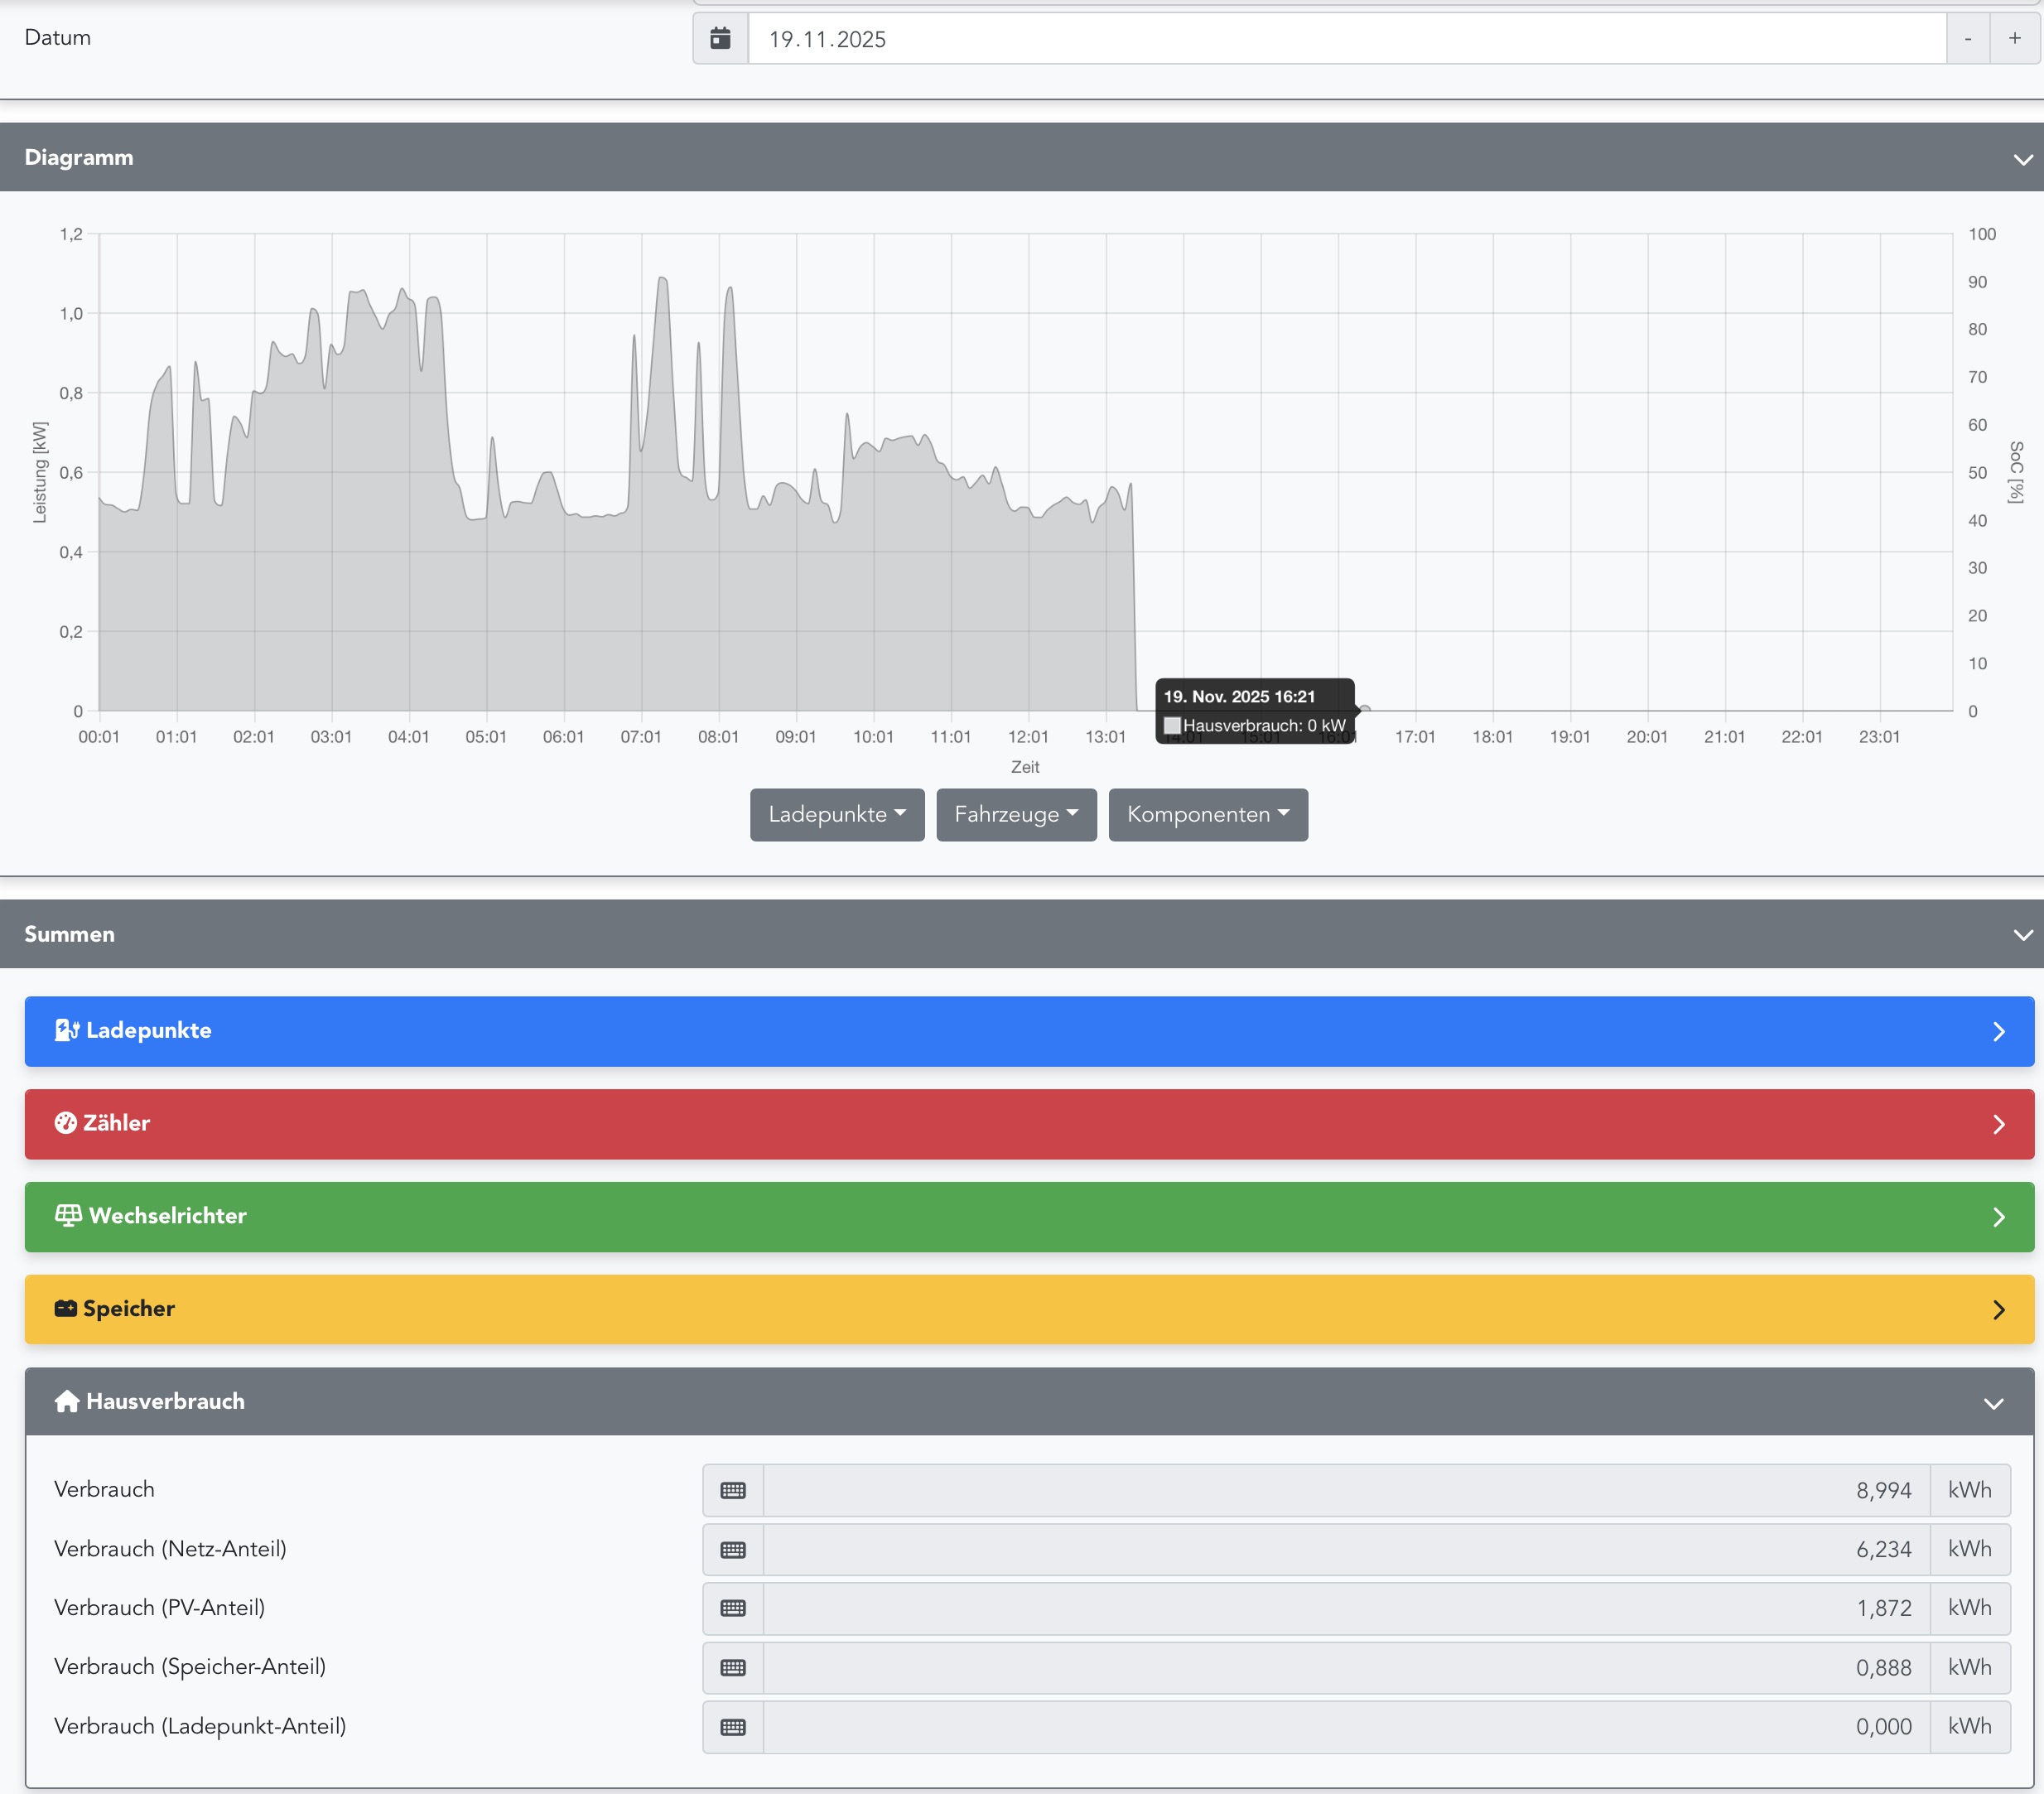The height and width of the screenshot is (1794, 2044).
Task: Click the solar panel icon in Wechselrichter
Action: click(68, 1215)
